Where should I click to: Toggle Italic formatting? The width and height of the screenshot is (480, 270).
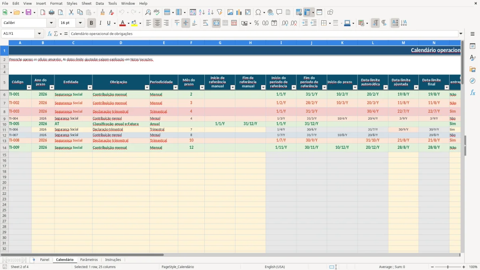100,23
